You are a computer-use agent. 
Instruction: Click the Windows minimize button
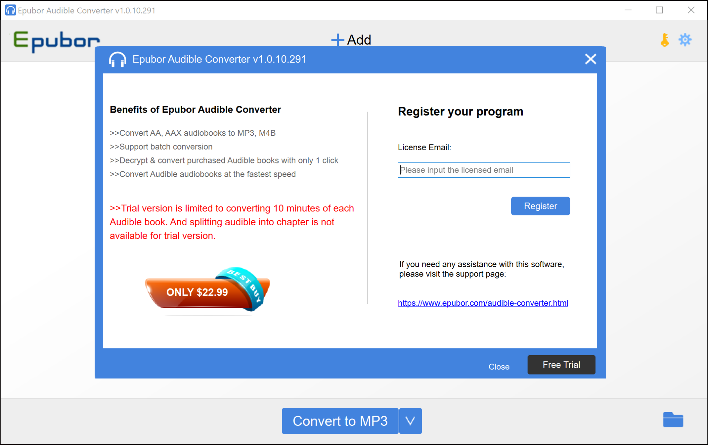click(628, 10)
